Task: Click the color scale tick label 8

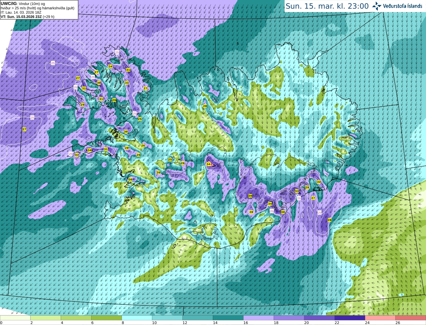Action: click(x=123, y=323)
